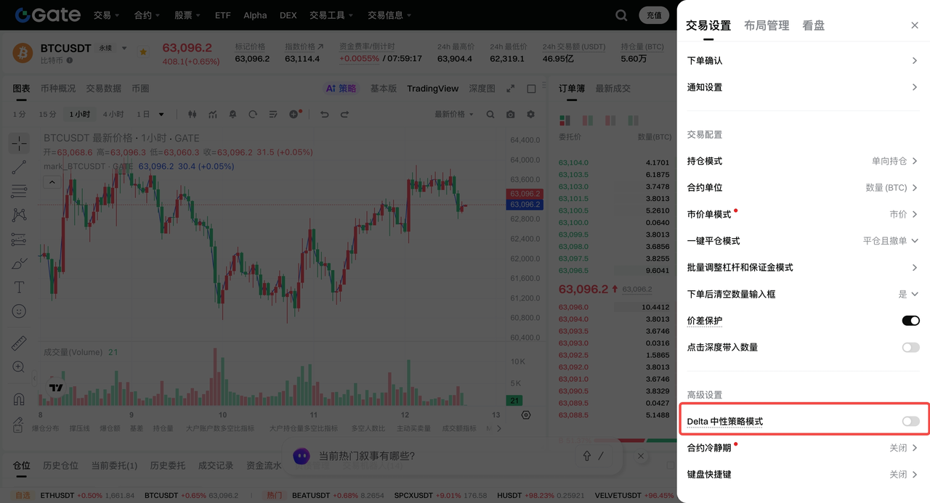
Task: Open chart settings gear icon
Action: pyautogui.click(x=530, y=115)
